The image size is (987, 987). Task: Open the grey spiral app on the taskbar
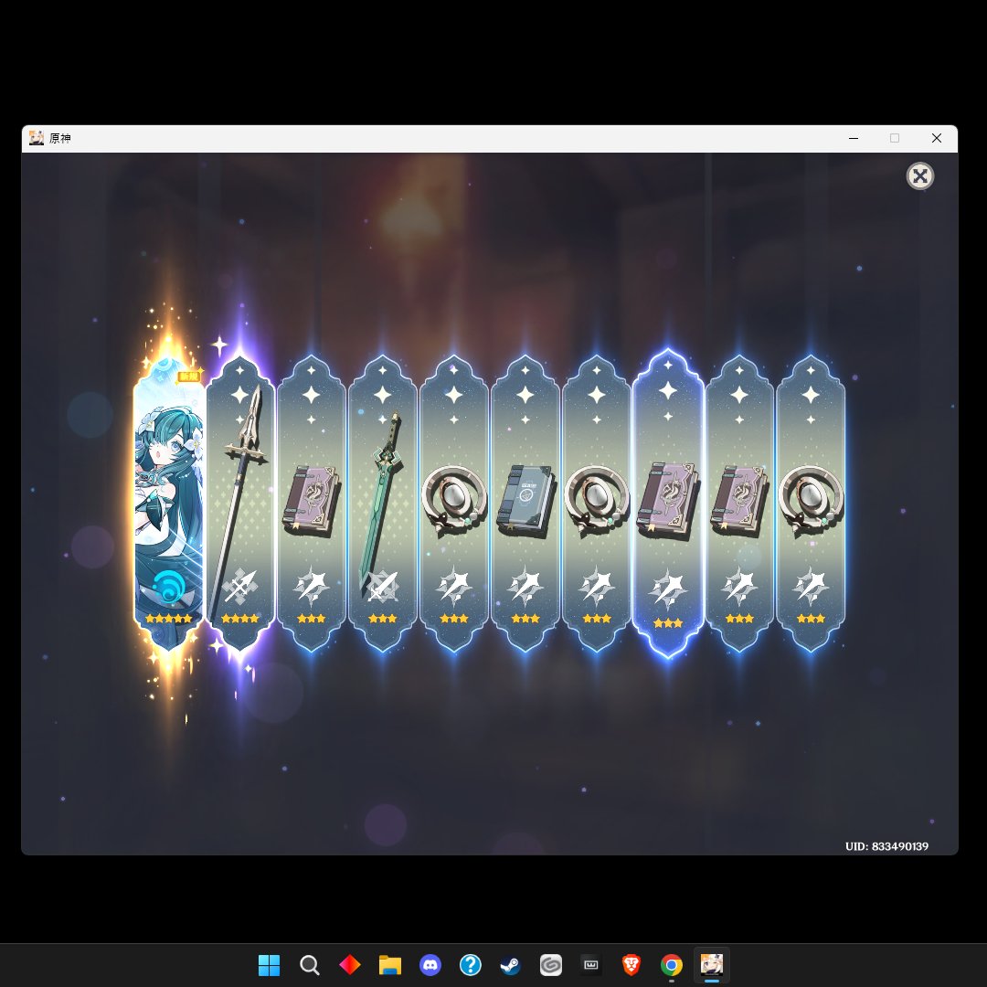(551, 965)
